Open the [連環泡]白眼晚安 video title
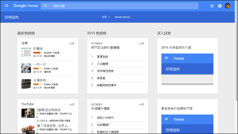 (49, 110)
